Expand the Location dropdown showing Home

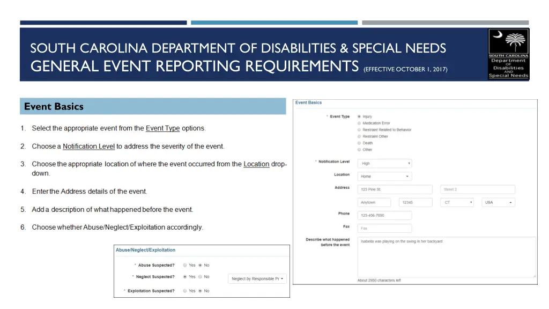[384, 176]
